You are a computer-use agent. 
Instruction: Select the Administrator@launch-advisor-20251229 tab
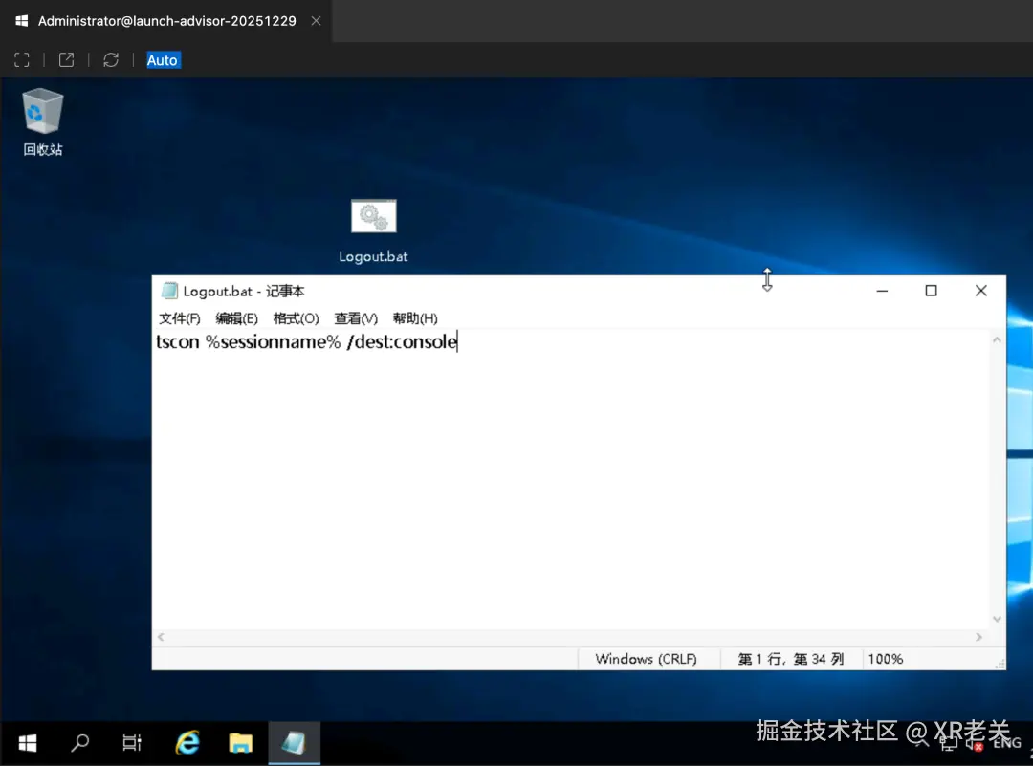pos(166,21)
